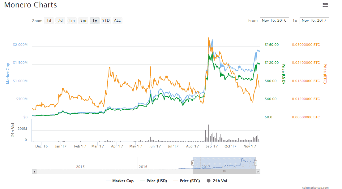342x189 pixels.
Task: Click navigator right range handle
Action: pyautogui.click(x=255, y=163)
